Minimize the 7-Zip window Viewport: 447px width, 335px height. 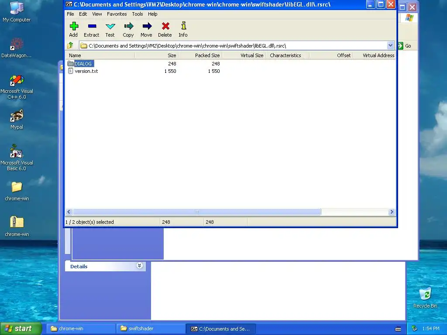[x=370, y=4]
